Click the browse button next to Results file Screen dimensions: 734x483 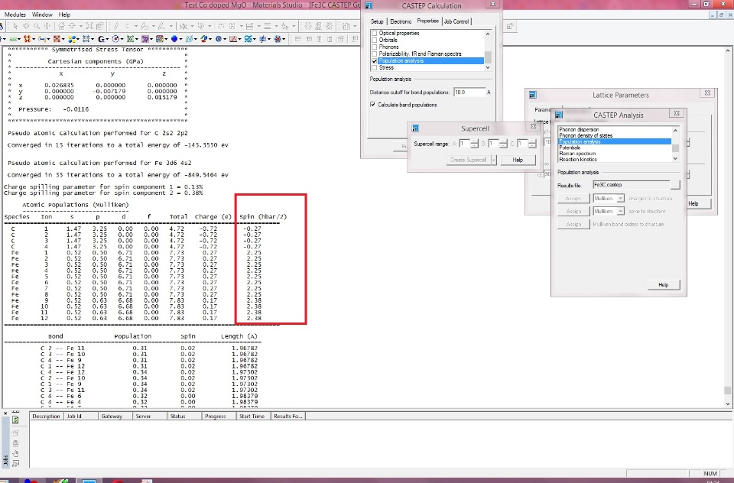point(675,184)
